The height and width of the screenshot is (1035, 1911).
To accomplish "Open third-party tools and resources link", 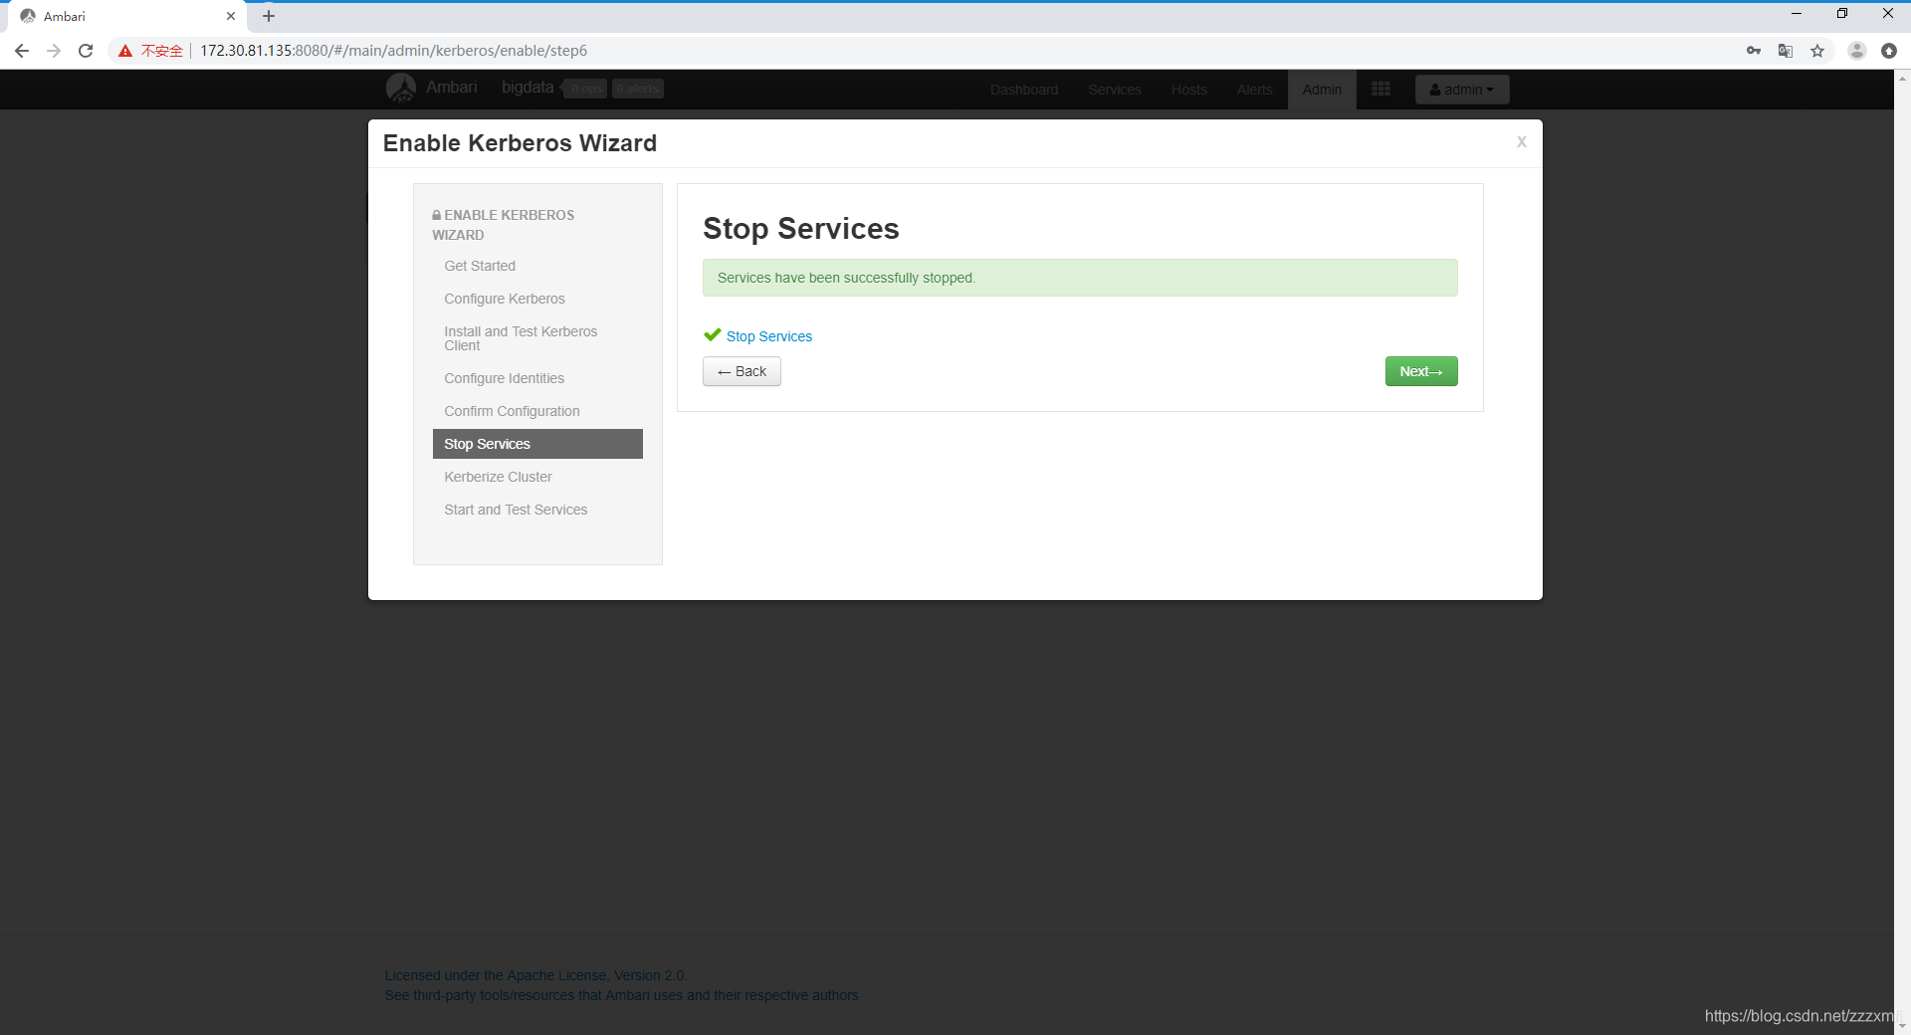I will pyautogui.click(x=621, y=995).
